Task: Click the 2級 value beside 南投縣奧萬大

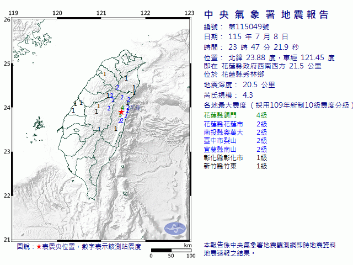Action: [x=262, y=132]
